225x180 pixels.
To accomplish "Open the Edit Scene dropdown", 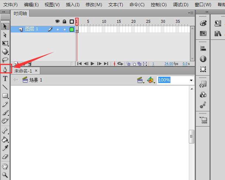I will tap(141, 80).
